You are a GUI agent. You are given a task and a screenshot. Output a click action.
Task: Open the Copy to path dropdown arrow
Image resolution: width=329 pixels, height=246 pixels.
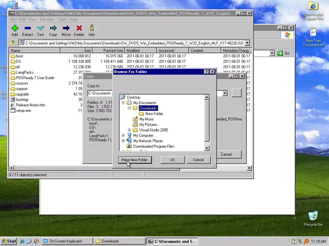[225, 93]
